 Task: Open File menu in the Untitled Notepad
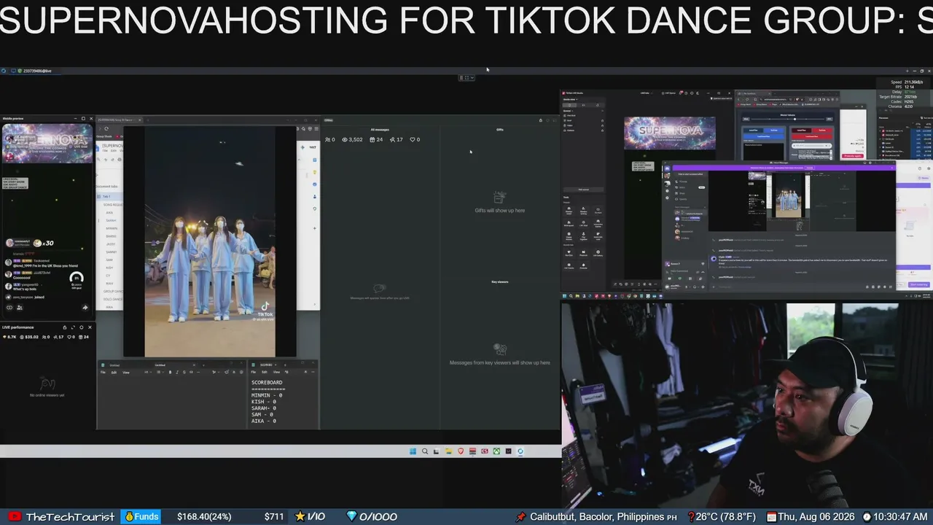click(104, 372)
